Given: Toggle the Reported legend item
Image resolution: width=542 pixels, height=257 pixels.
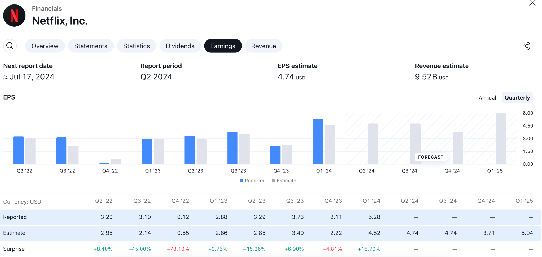Looking at the screenshot, I should [253, 181].
